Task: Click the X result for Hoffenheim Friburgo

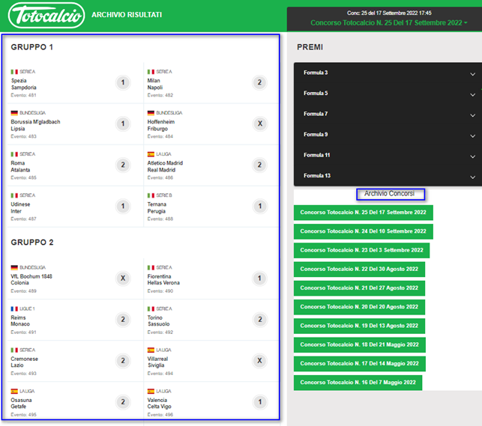Action: (259, 124)
